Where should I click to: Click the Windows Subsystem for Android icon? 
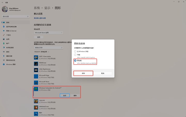[x=36, y=89]
